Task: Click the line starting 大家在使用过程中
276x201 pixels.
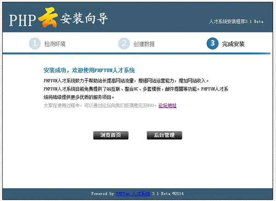Action: tap(100, 105)
